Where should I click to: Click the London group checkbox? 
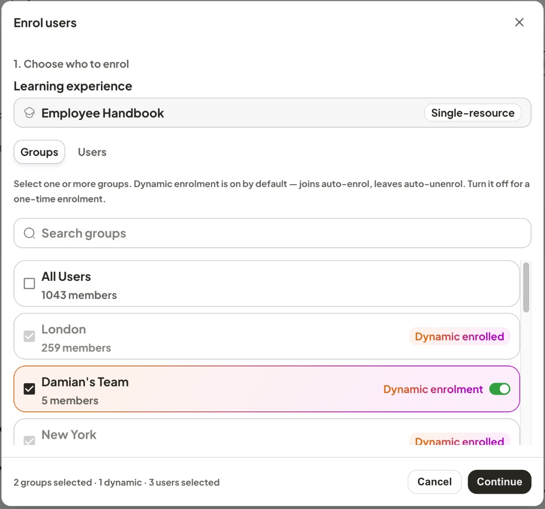pos(29,336)
